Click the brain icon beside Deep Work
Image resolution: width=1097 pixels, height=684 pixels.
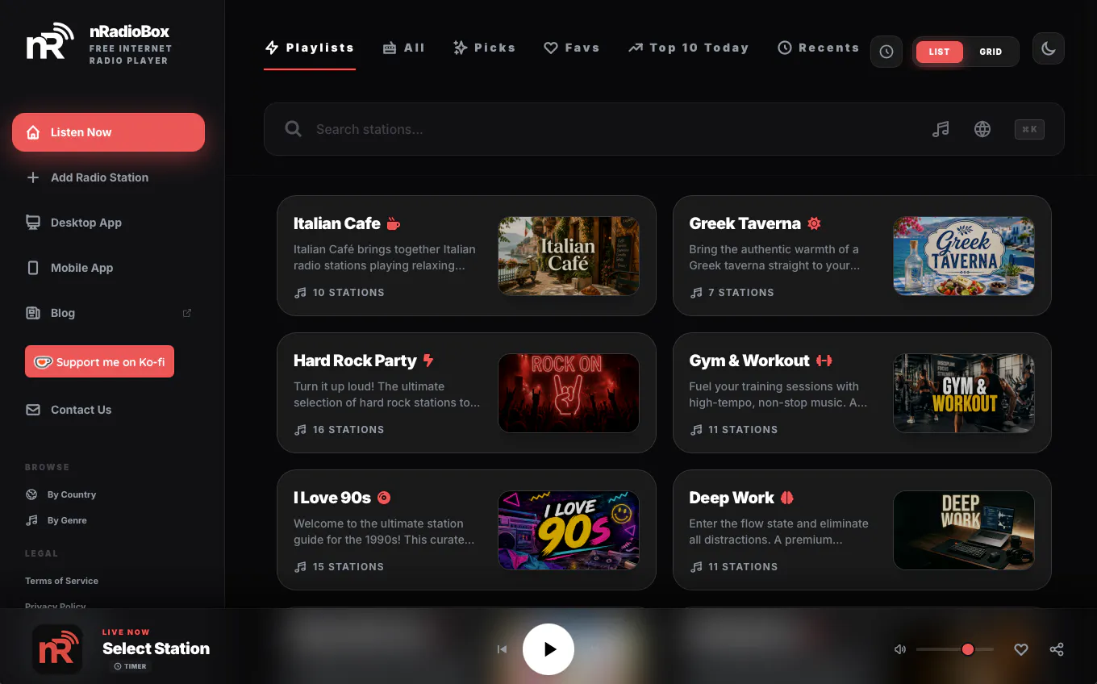[787, 498]
